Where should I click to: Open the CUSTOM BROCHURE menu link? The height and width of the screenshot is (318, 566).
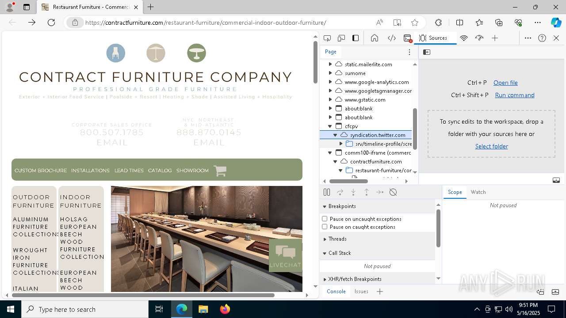[x=41, y=170]
